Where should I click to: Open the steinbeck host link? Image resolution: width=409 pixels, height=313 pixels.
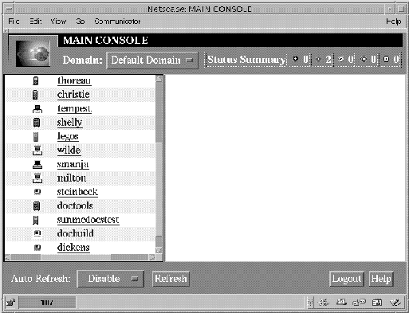[77, 192]
